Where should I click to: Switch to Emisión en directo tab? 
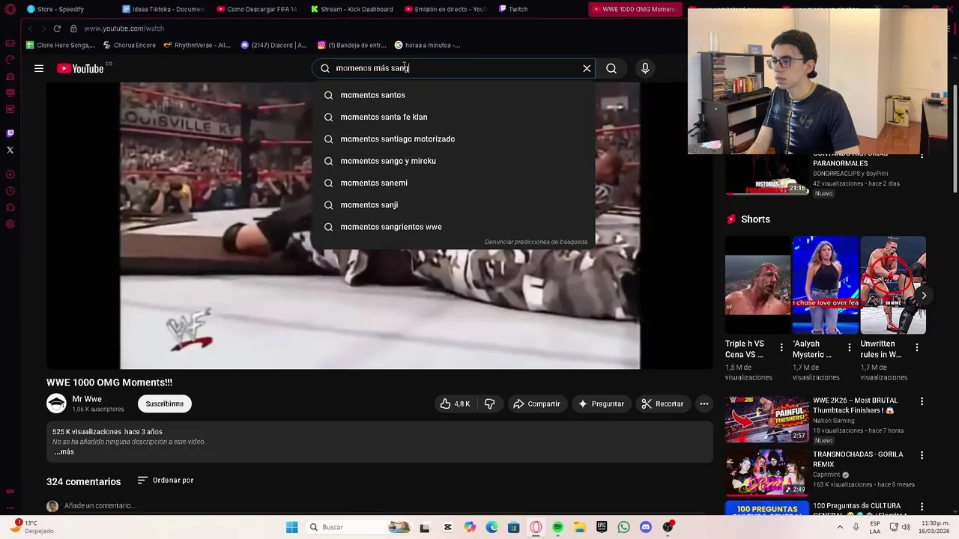(x=445, y=9)
